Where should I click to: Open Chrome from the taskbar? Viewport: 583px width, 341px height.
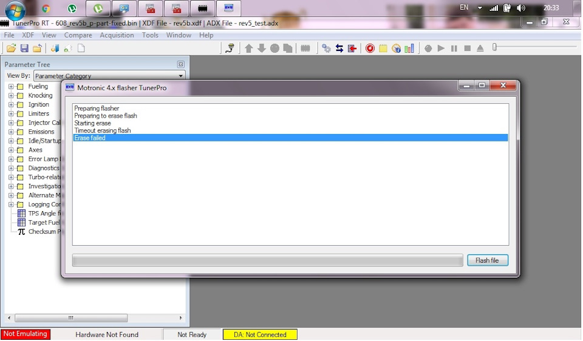coord(46,8)
